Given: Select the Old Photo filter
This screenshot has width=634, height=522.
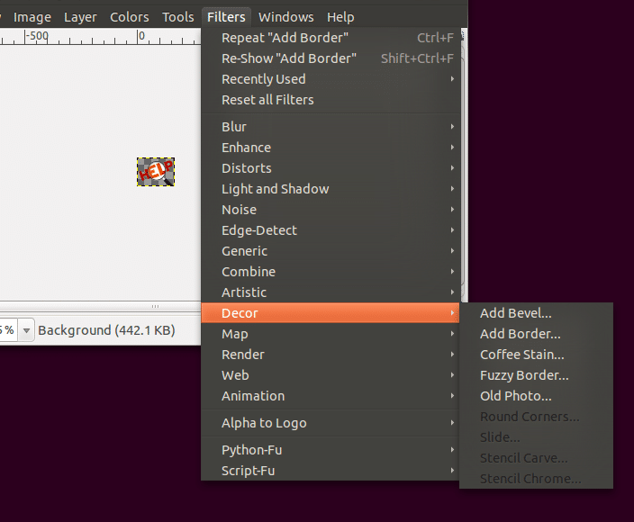Looking at the screenshot, I should (x=515, y=396).
